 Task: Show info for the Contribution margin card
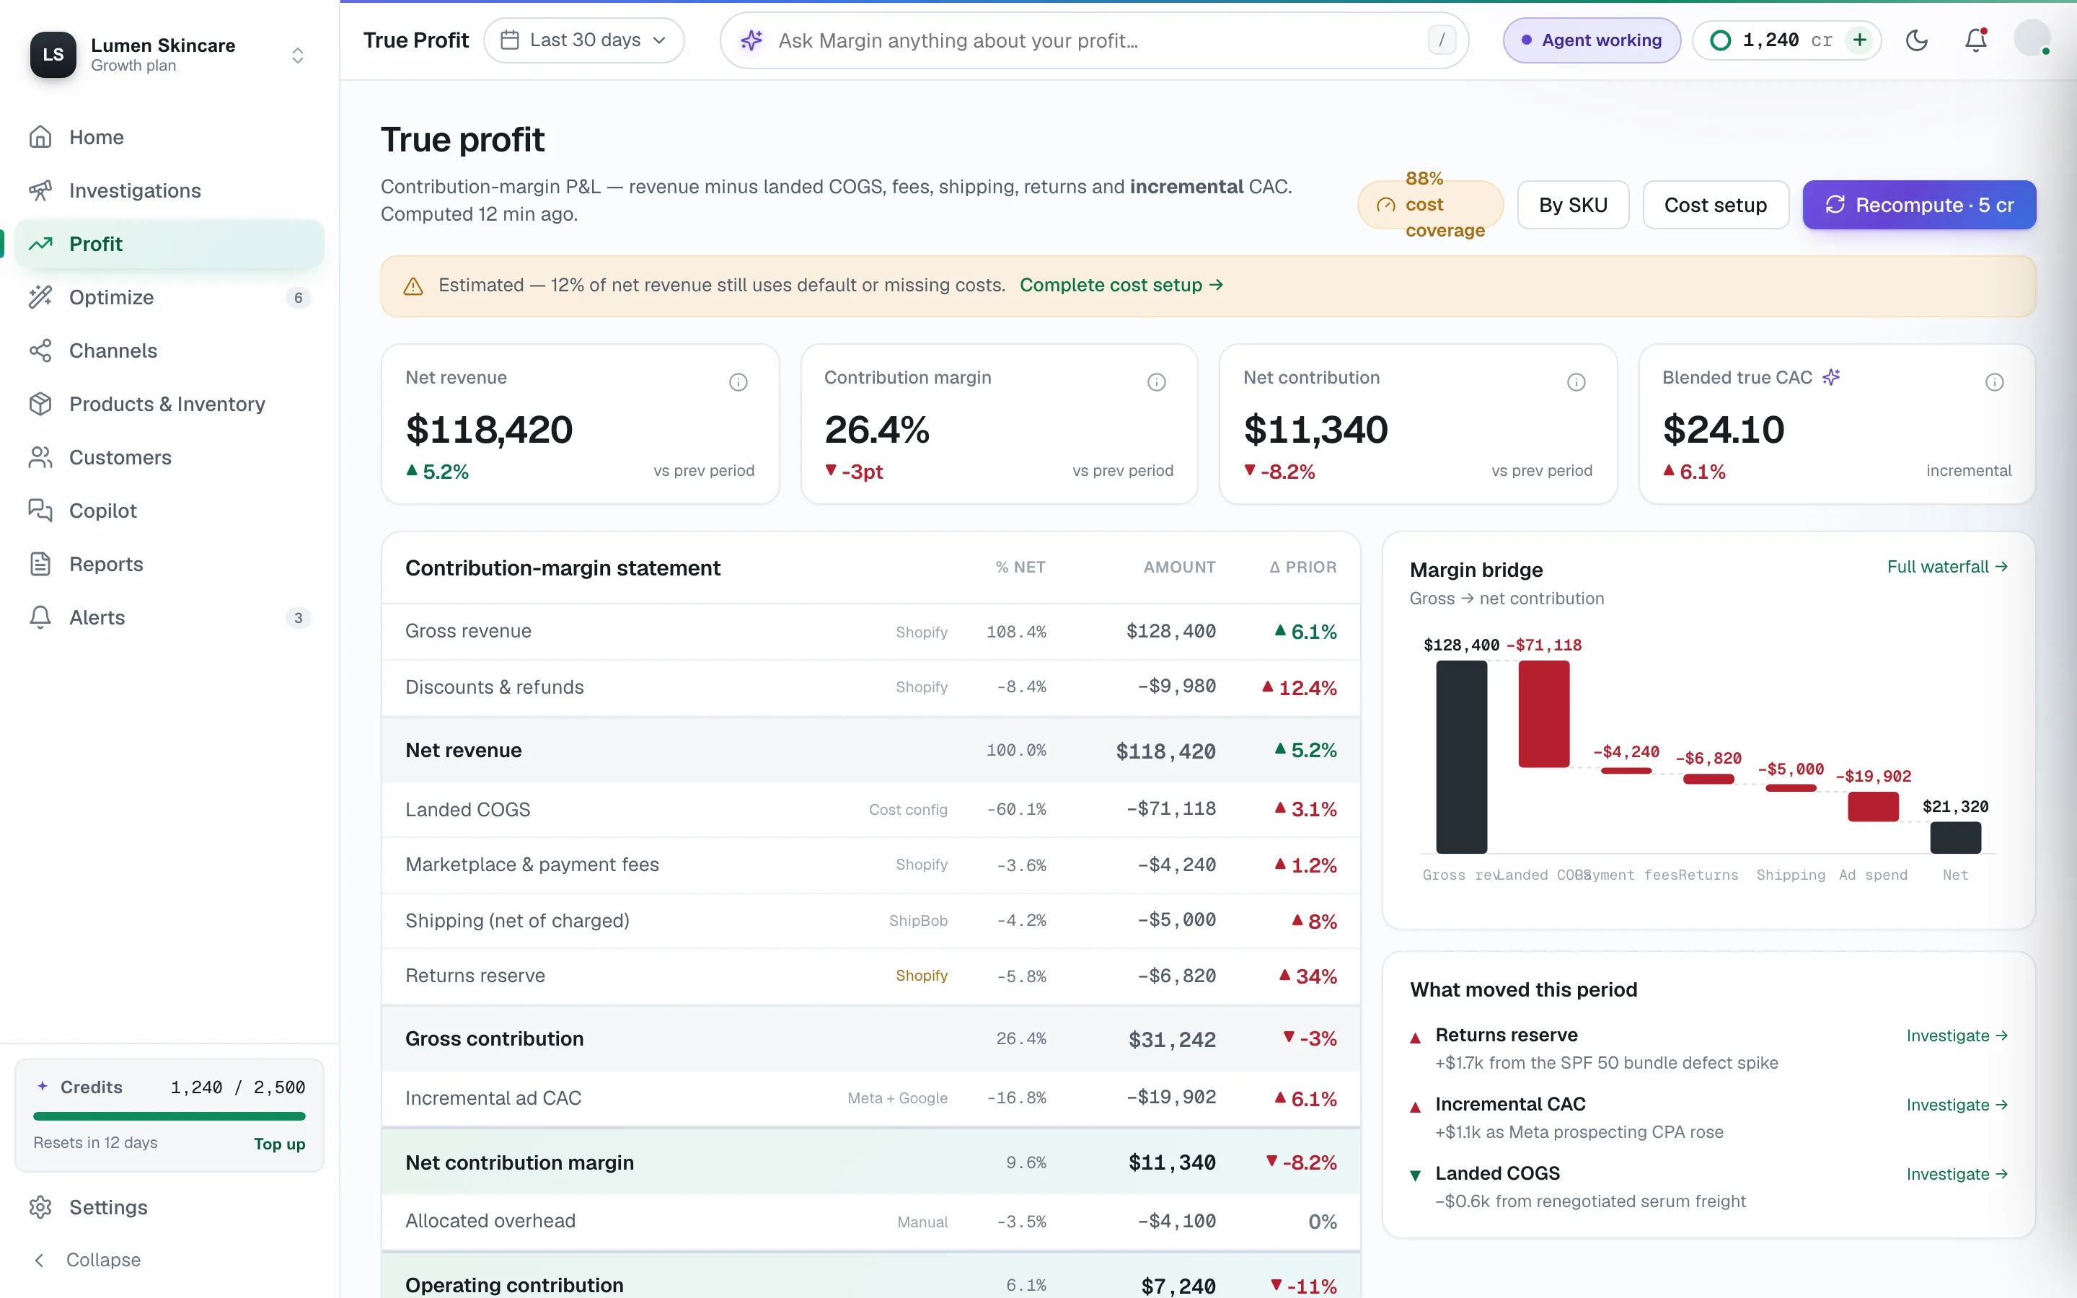tap(1156, 382)
